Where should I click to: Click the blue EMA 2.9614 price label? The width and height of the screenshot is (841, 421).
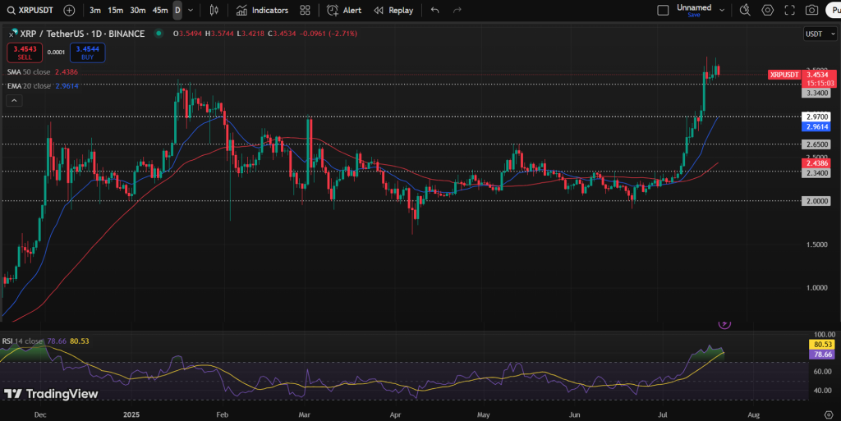pos(817,127)
